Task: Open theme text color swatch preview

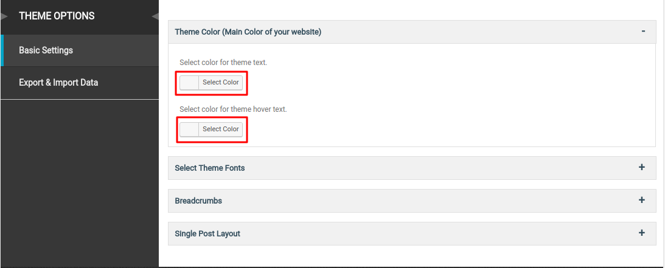Action: (189, 83)
